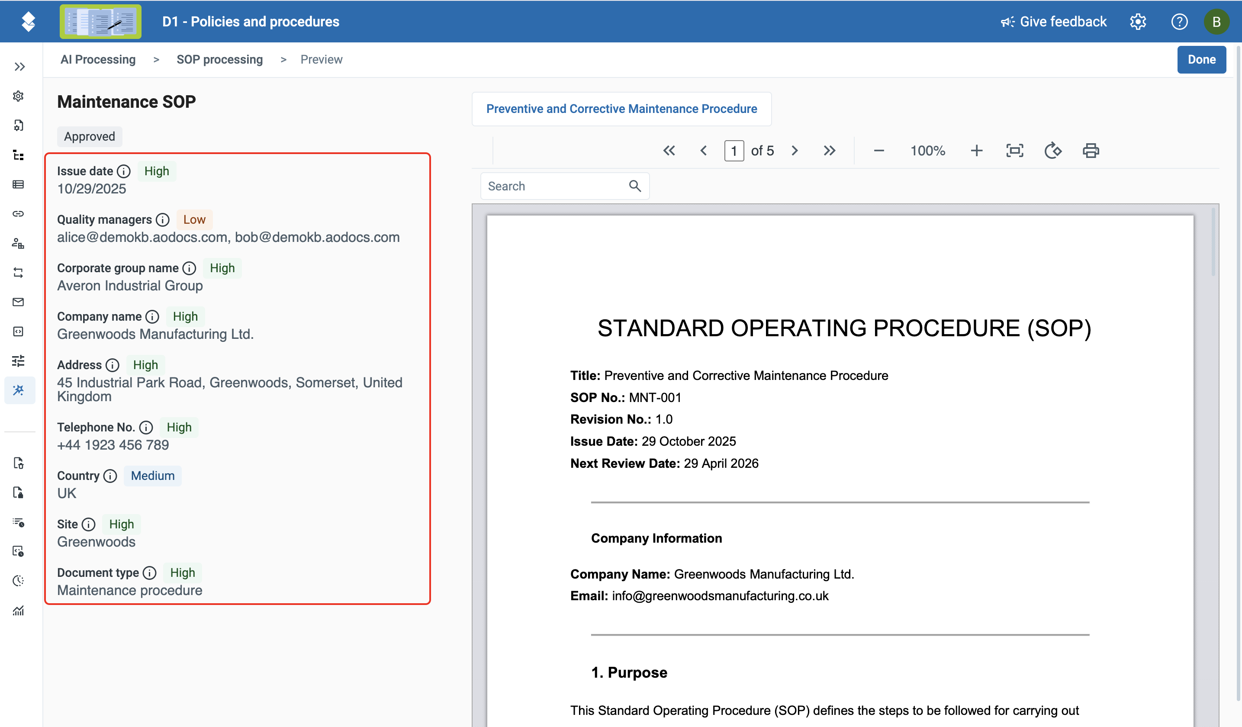This screenshot has height=727, width=1242.
Task: Zoom in with the plus icon
Action: [x=976, y=150]
